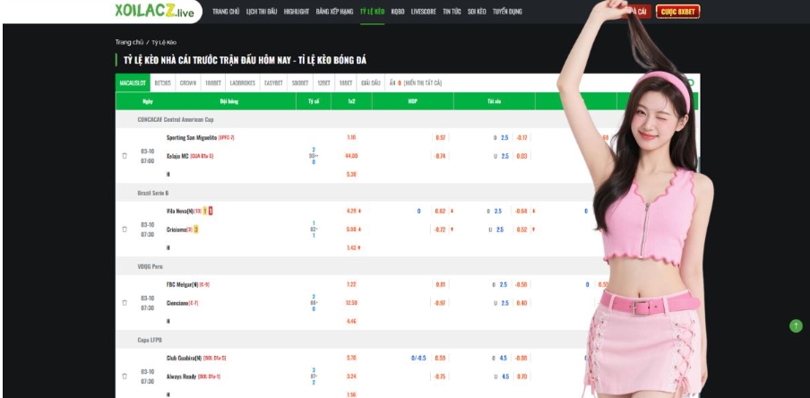Switch to the LADBROKES odds tab
Image resolution: width=810 pixels, height=398 pixels.
242,82
